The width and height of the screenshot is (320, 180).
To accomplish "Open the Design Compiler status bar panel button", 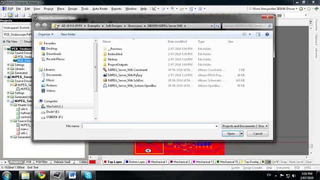I will [253, 168].
